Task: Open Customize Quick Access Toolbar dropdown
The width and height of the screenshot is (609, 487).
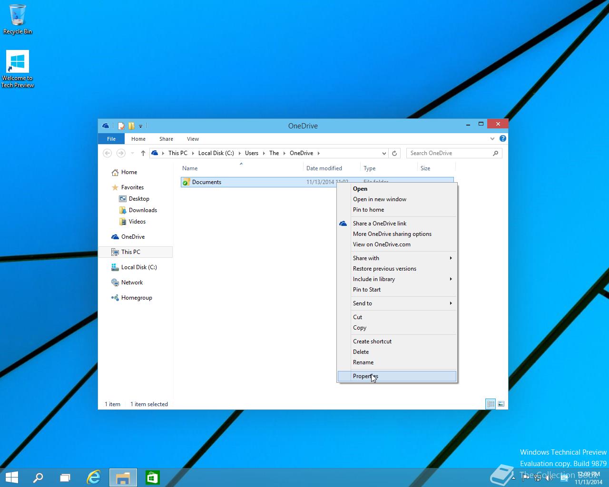Action: pyautogui.click(x=140, y=127)
